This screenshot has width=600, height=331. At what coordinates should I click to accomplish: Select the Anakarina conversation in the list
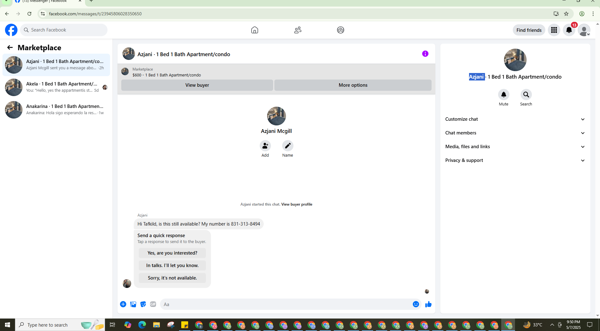click(x=56, y=110)
